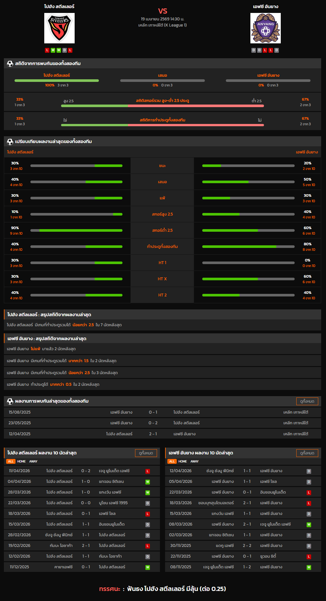
Task: Click the Pohang Steelers team logo
Action: point(59,28)
